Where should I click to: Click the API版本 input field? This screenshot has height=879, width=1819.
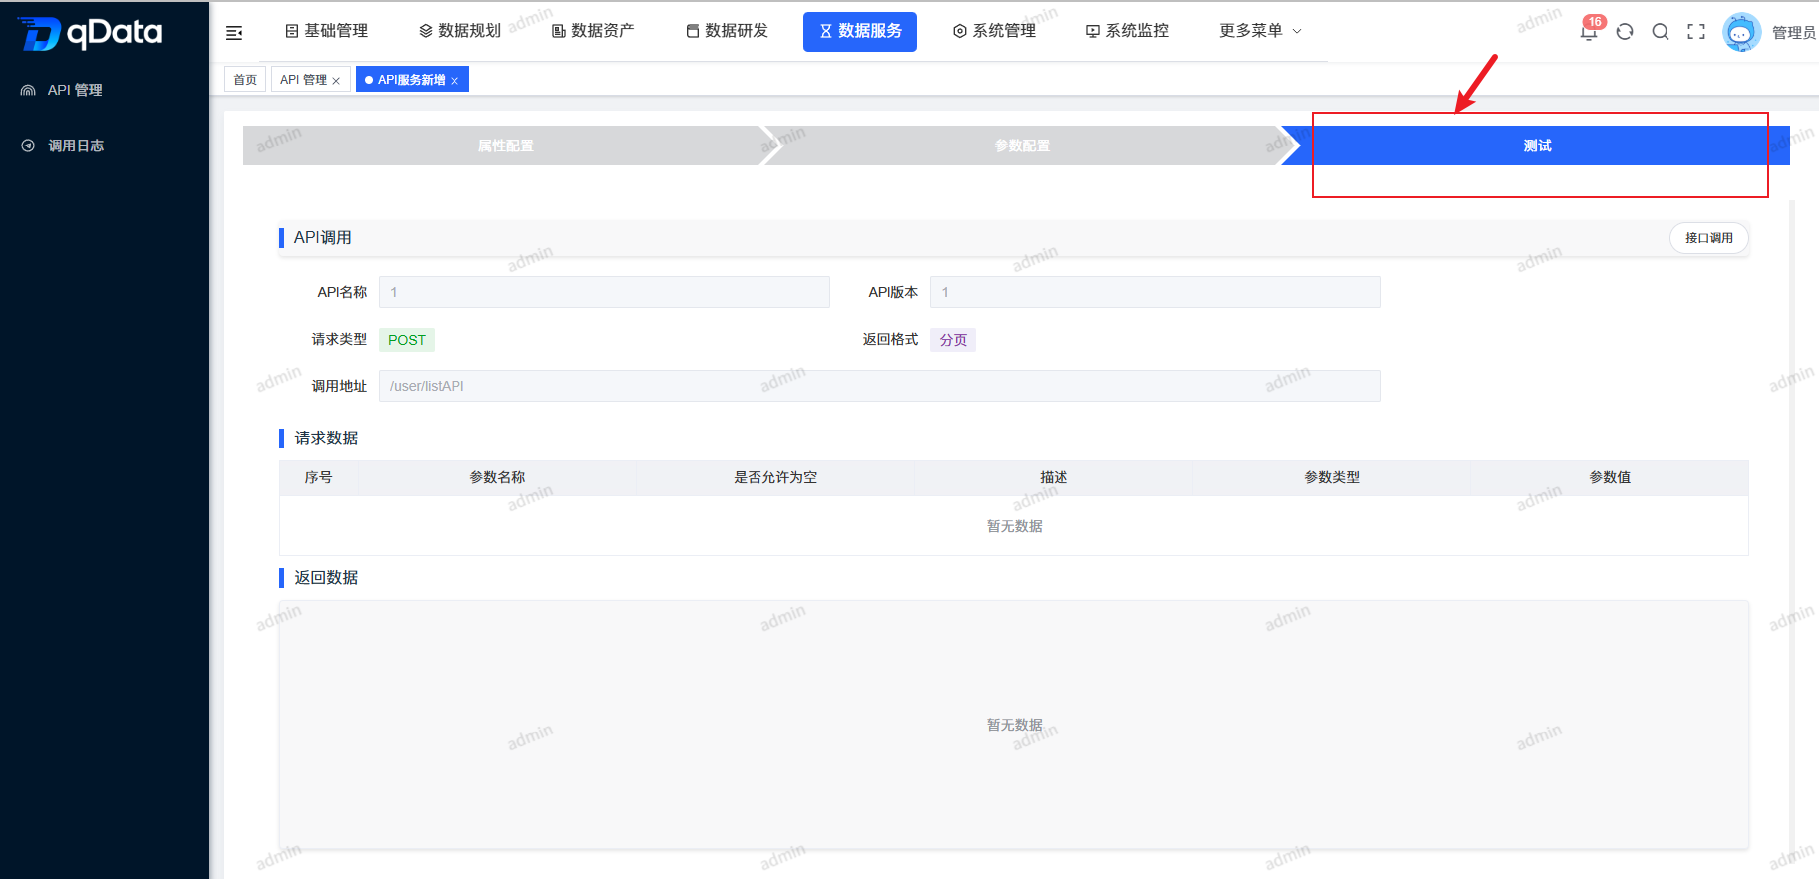pos(1155,292)
